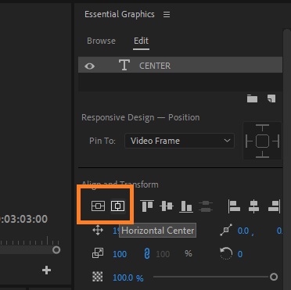Select the CENTER text layer row
The image size is (291, 290).
[x=180, y=65]
